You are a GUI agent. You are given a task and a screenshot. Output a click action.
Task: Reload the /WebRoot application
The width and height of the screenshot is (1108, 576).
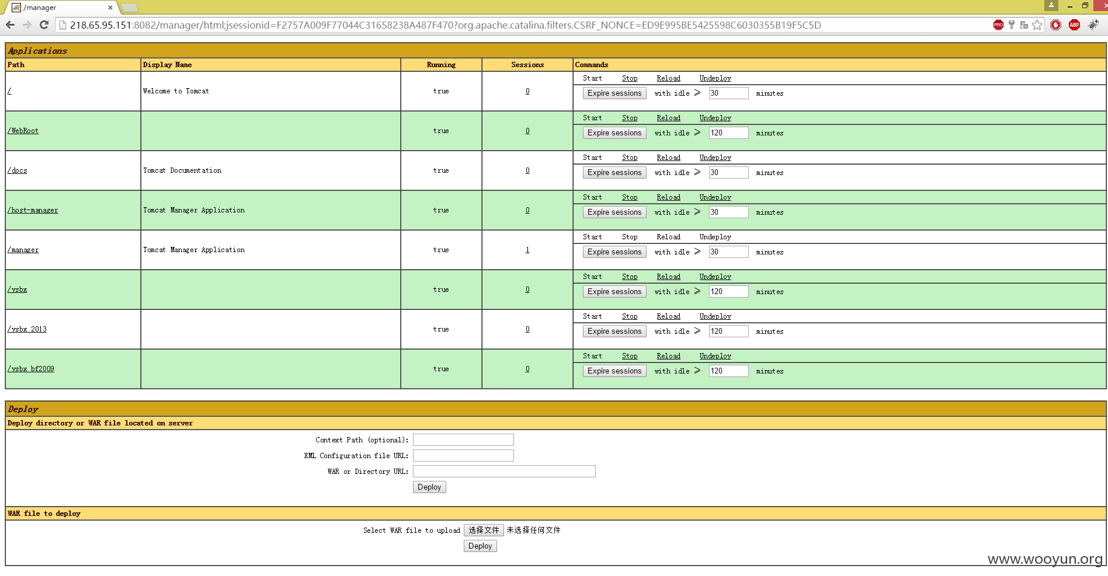point(668,118)
